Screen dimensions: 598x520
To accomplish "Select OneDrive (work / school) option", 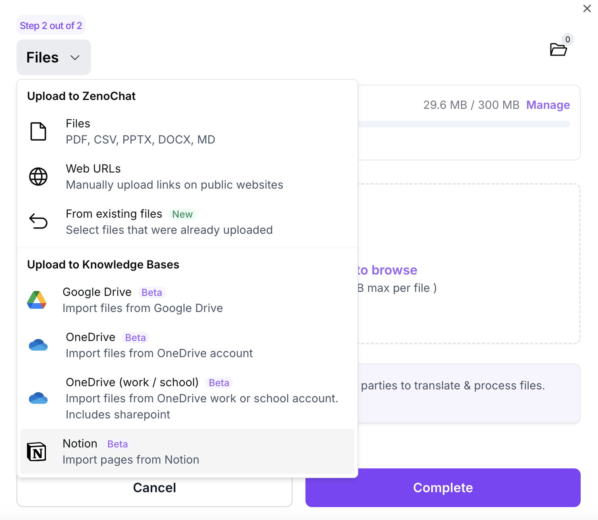I will click(x=187, y=398).
